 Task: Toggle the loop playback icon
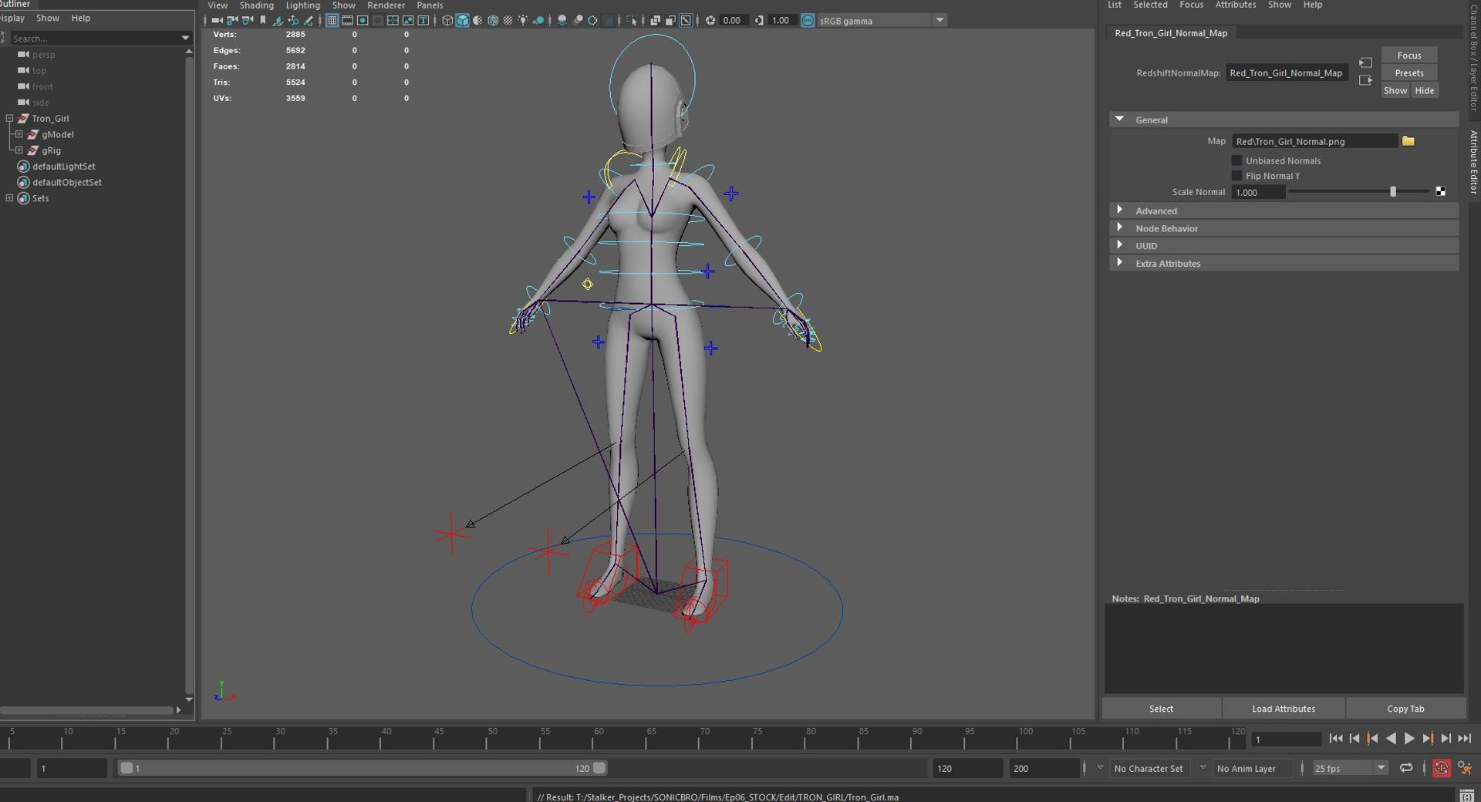[x=1406, y=768]
